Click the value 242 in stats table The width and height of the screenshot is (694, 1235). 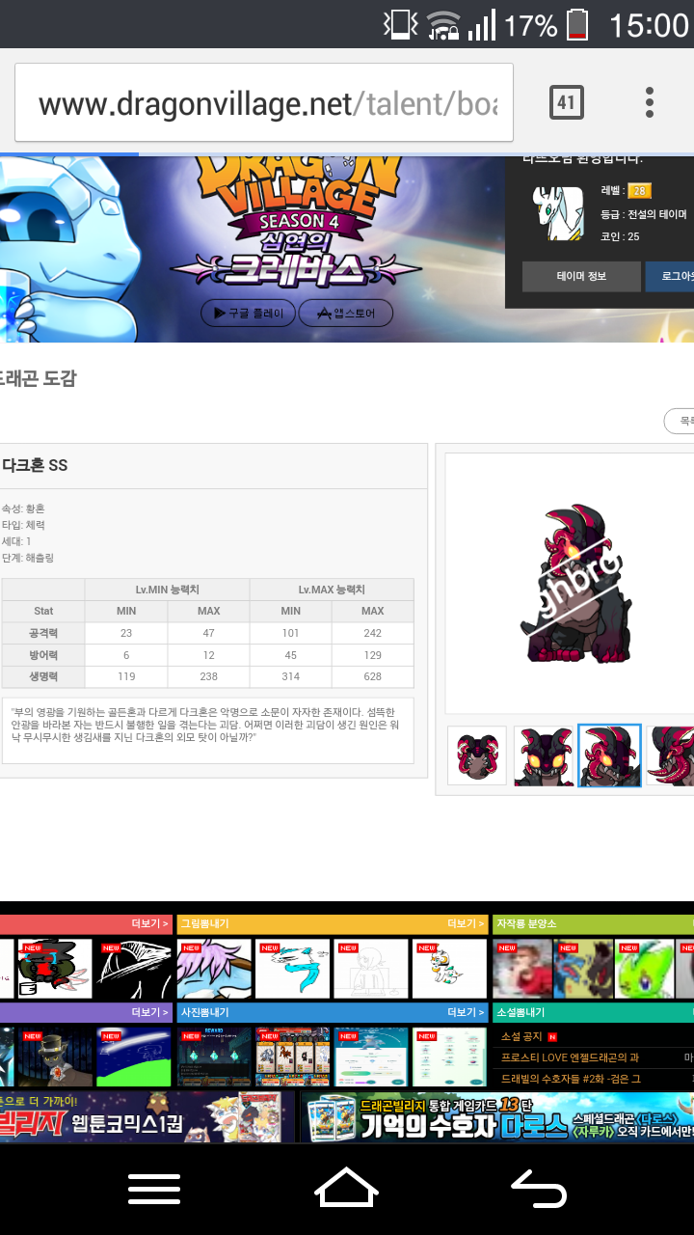pos(373,633)
